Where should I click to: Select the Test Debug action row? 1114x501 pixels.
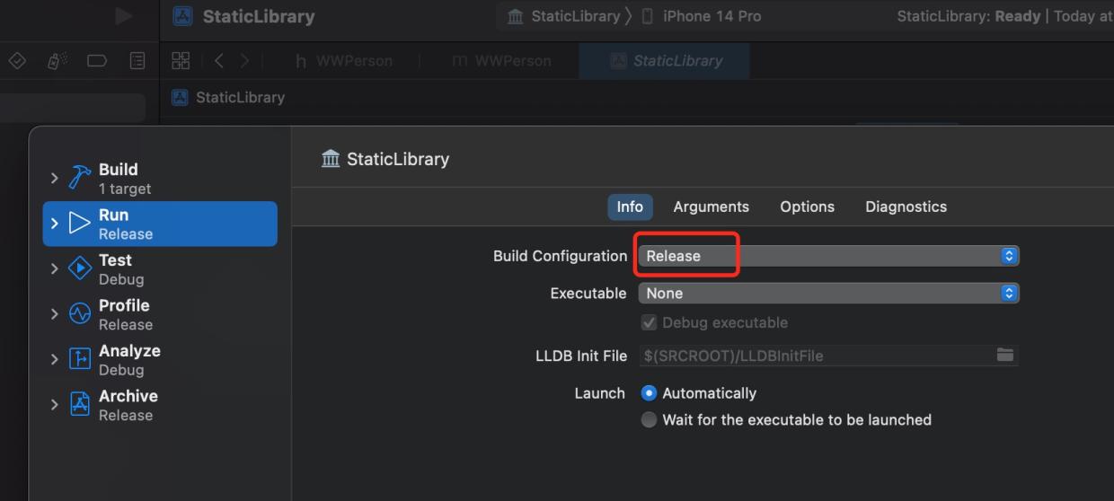(x=160, y=268)
